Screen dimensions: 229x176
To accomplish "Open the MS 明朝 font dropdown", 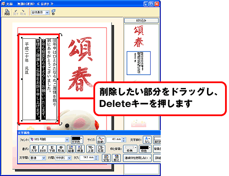I will click(49, 139).
